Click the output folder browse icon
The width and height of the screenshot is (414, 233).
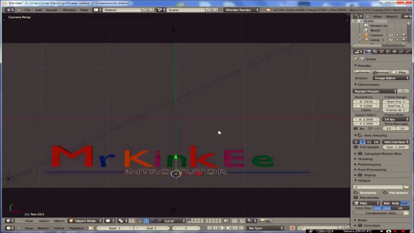click(406, 187)
